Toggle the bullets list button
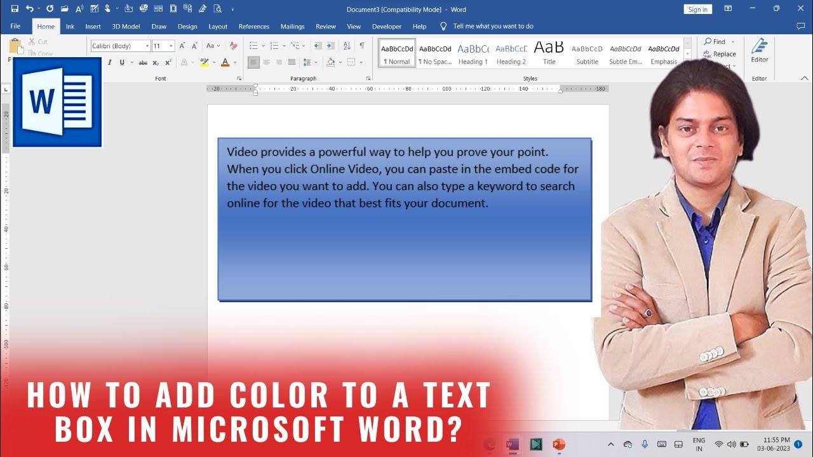 pos(253,46)
